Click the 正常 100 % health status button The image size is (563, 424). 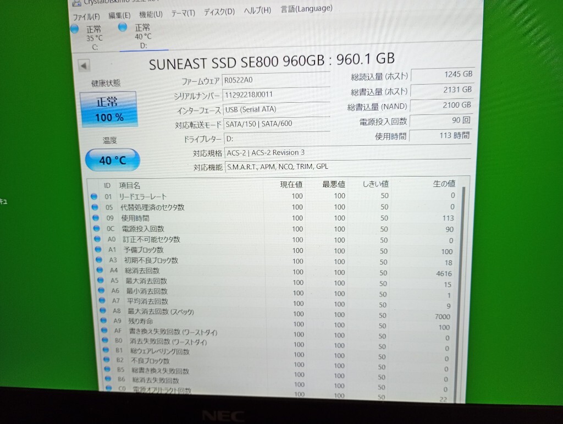pyautogui.click(x=109, y=109)
